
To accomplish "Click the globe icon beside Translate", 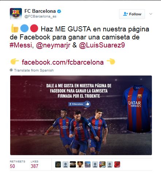I will (11, 70).
